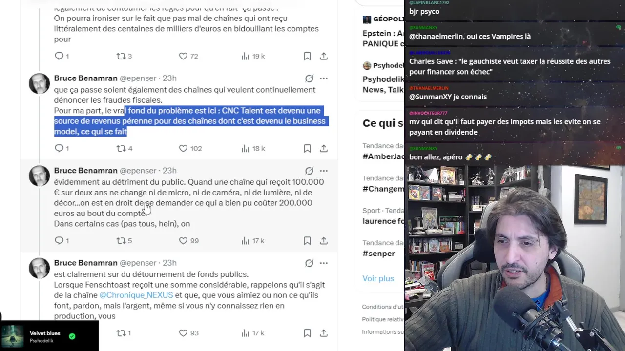Image resolution: width=625 pixels, height=351 pixels.
Task: Open Grok icon on the Fenschtoast tweet
Action: click(309, 263)
